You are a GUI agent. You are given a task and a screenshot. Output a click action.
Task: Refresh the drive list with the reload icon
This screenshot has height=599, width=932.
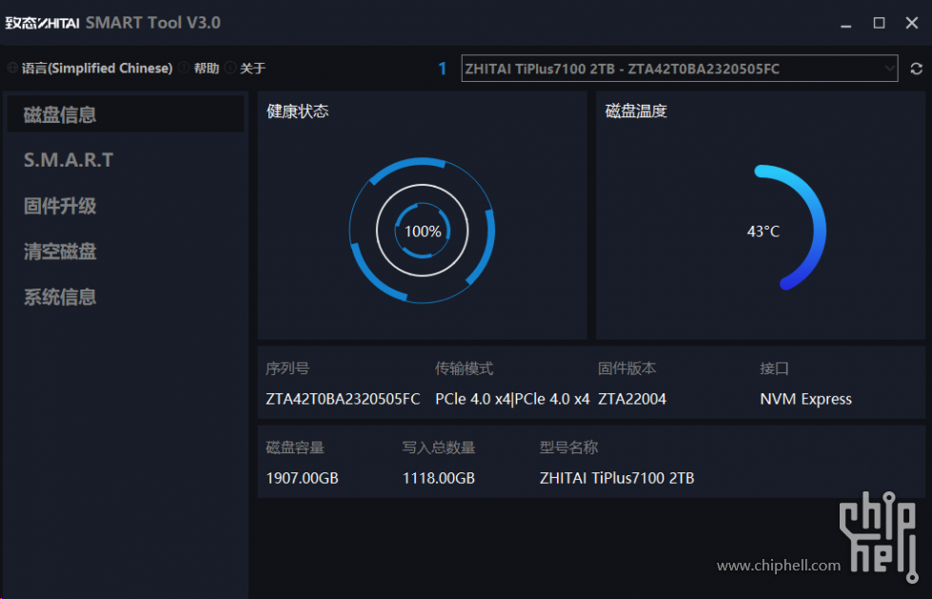click(x=916, y=69)
